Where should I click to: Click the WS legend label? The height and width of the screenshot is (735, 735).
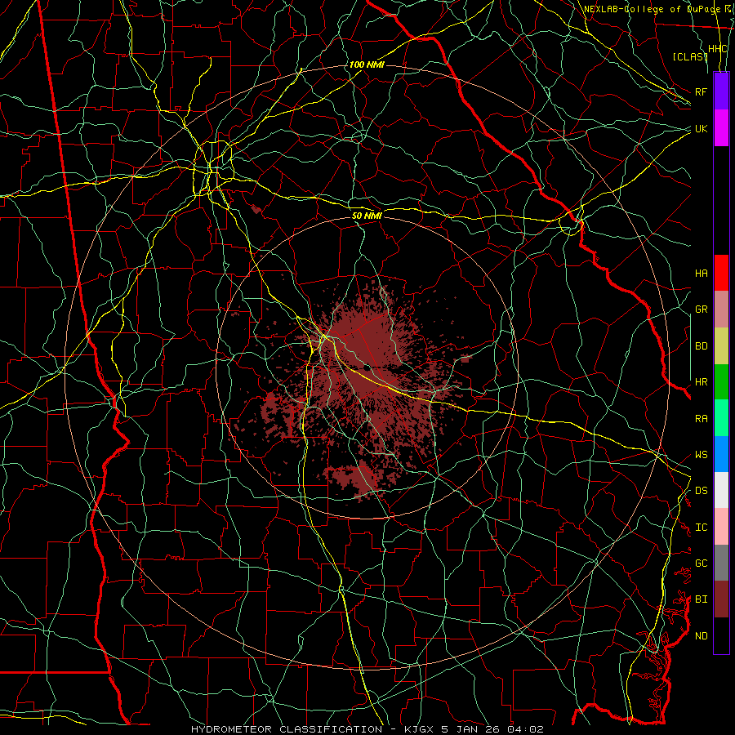(701, 455)
